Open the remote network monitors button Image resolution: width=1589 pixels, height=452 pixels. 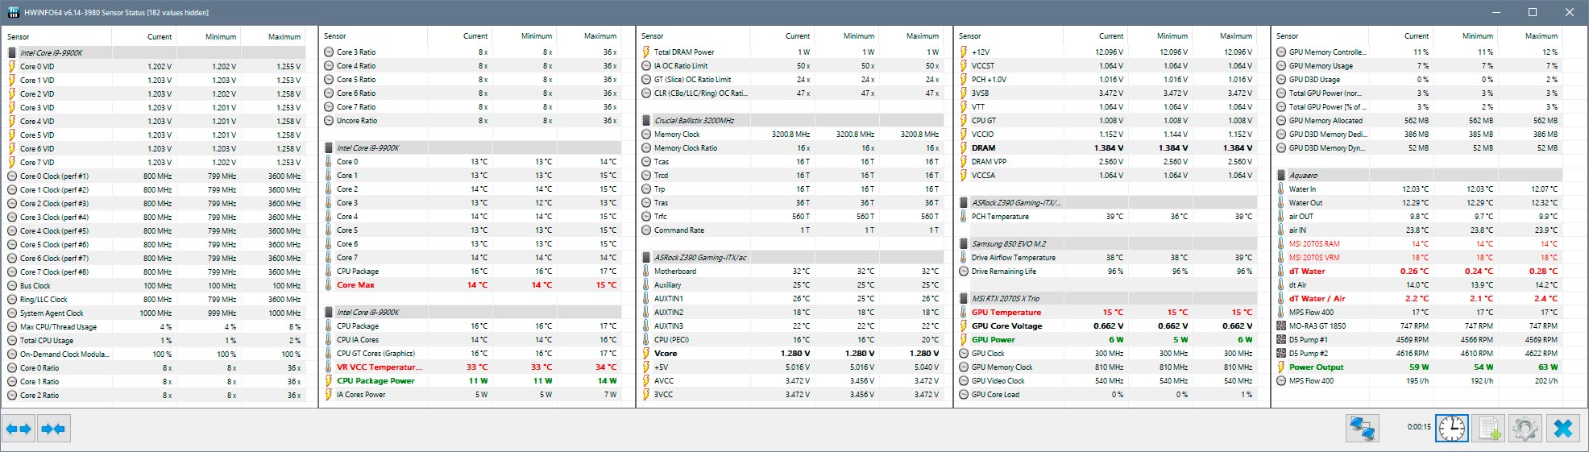1363,429
